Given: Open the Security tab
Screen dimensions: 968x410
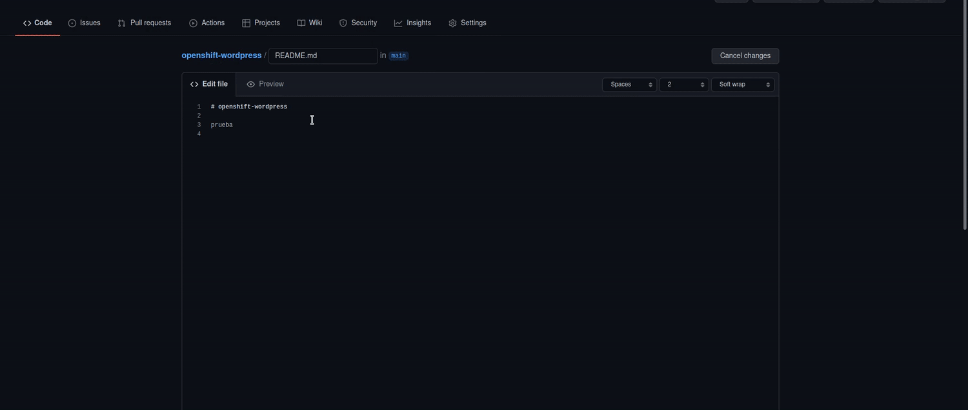Looking at the screenshot, I should coord(358,23).
